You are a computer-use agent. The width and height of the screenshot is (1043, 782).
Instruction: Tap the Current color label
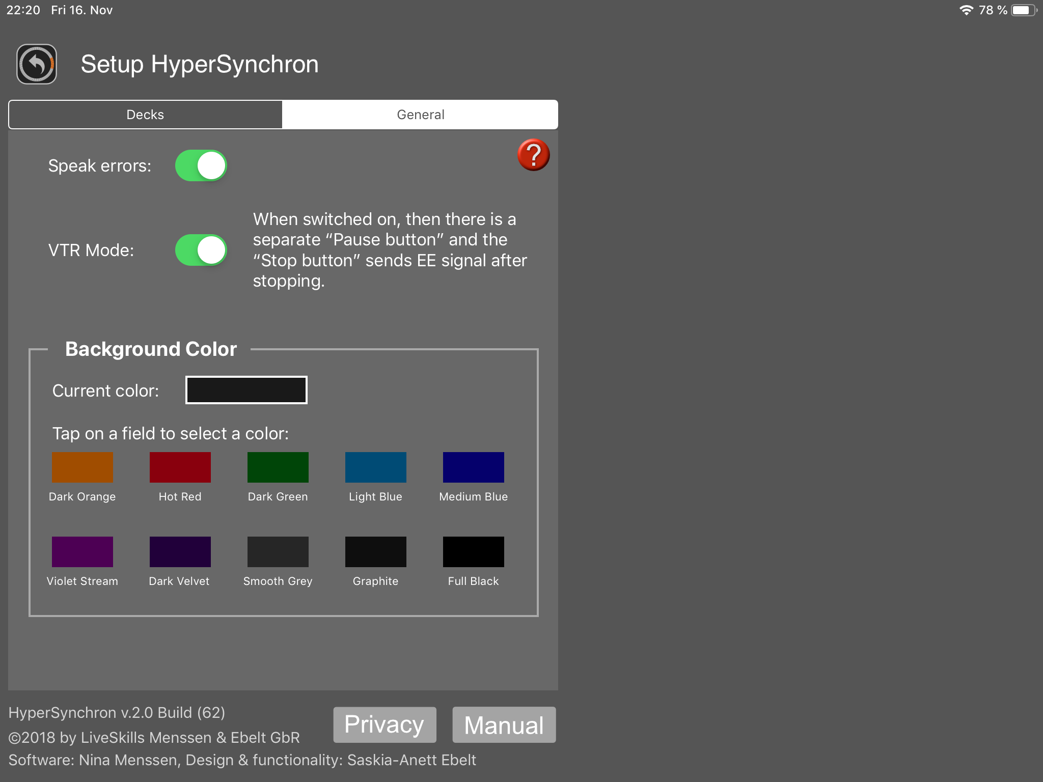click(106, 391)
